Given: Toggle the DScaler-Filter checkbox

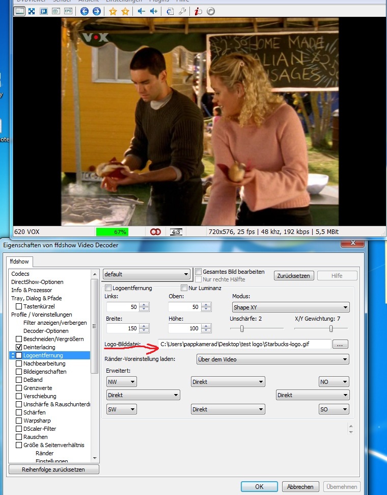Looking at the screenshot, I should click(x=19, y=429).
